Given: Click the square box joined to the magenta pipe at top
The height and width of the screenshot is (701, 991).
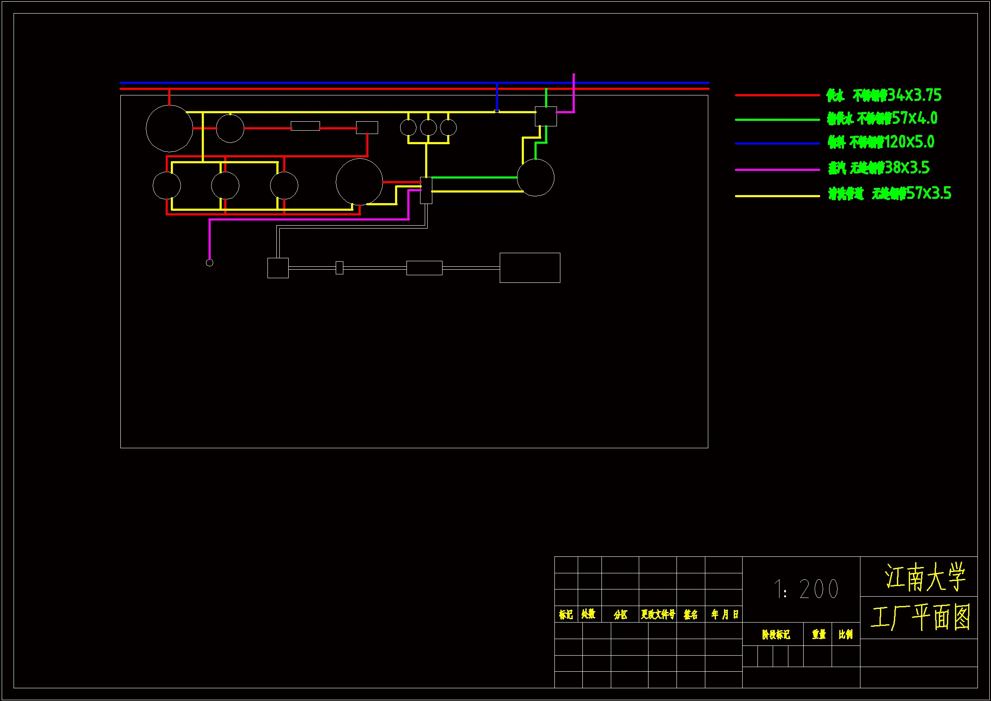Looking at the screenshot, I should click(546, 116).
